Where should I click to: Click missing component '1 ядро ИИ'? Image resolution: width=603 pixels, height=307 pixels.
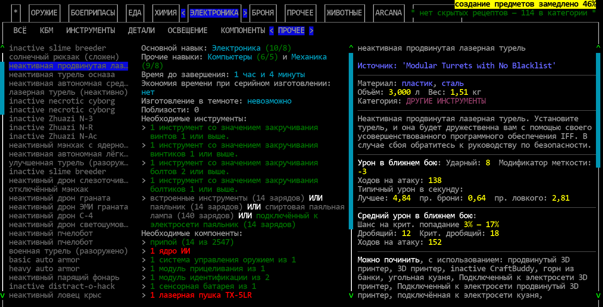click(x=170, y=251)
